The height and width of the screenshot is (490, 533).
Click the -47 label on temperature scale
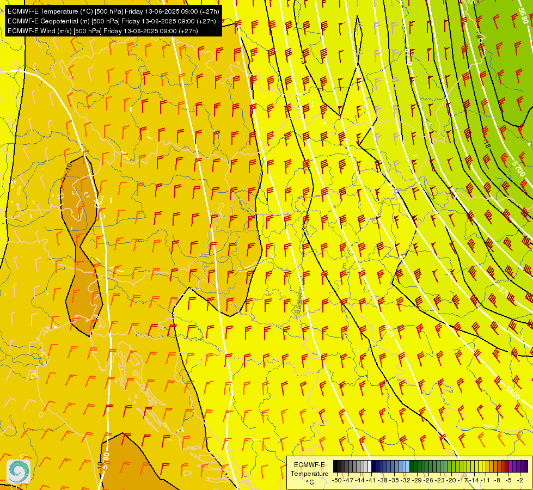[348, 480]
